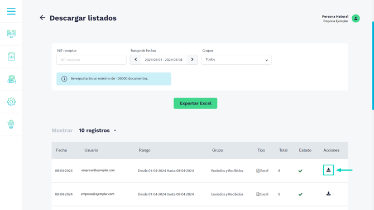Open the hamburger menu

pos(11,11)
